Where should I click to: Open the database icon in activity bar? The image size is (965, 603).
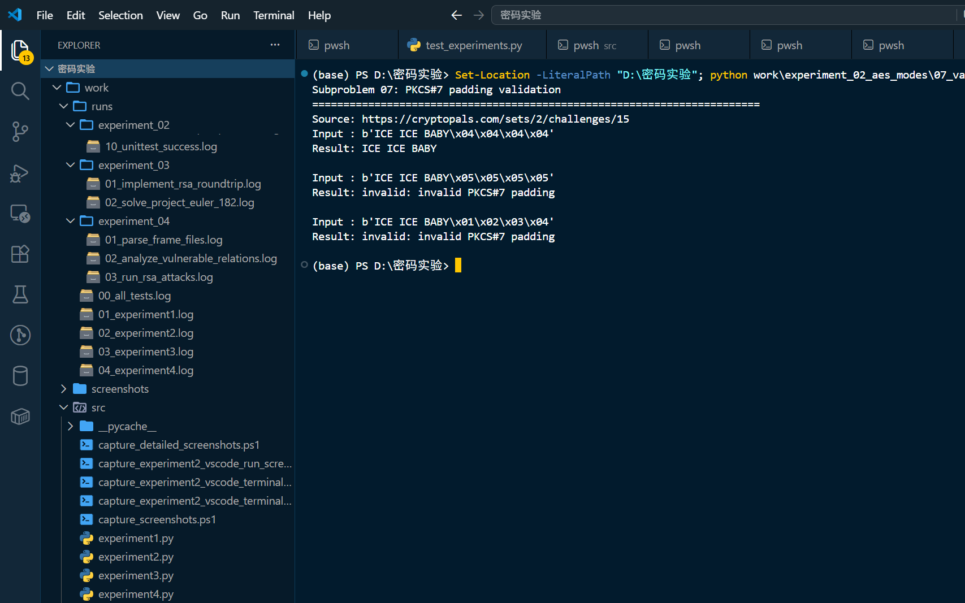point(20,376)
